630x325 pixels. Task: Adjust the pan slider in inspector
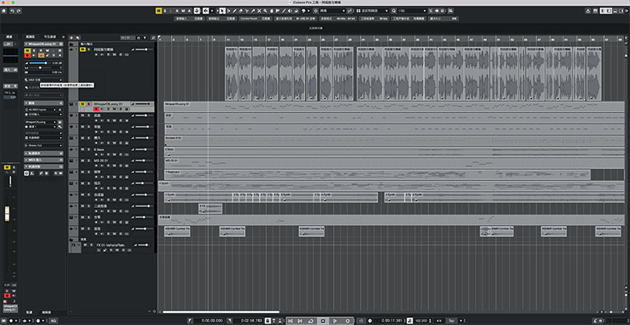tap(39, 68)
